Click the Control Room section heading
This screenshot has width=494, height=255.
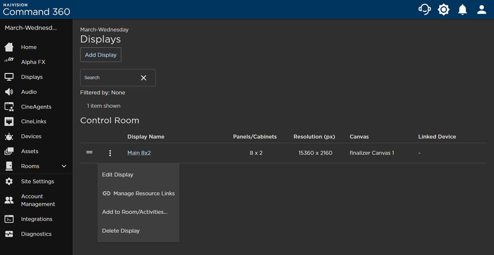(x=110, y=121)
